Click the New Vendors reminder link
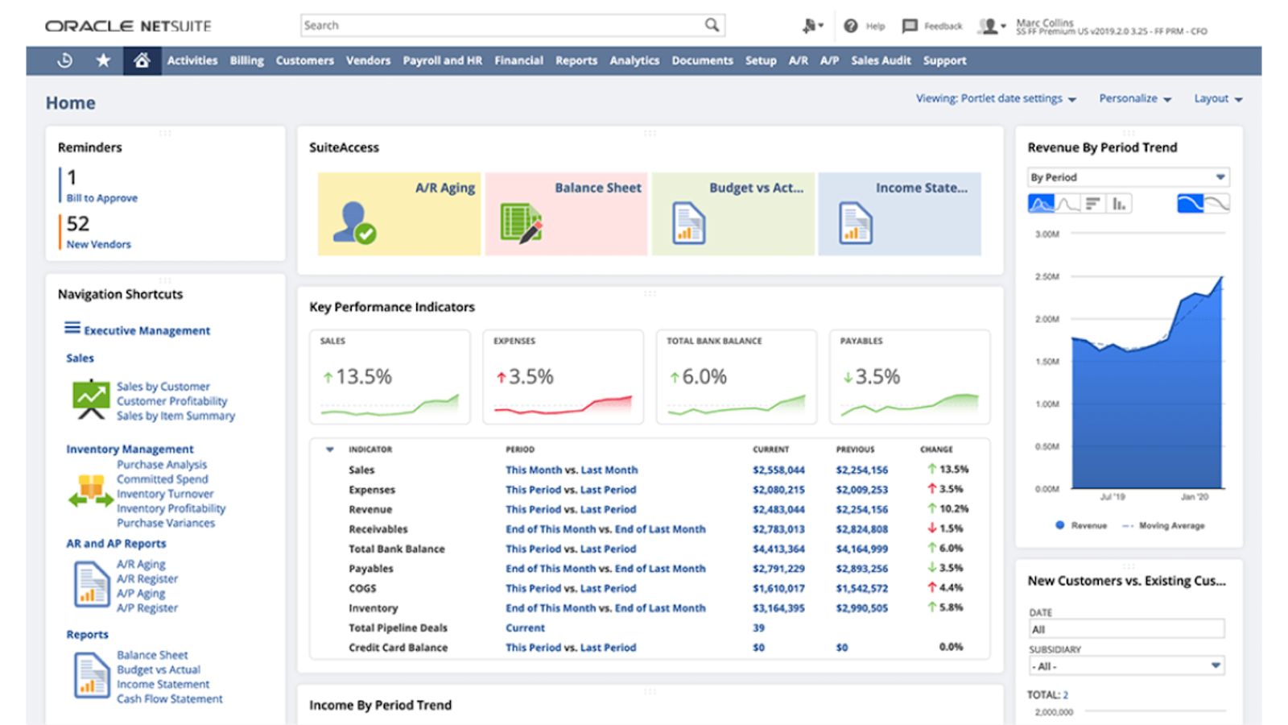Screen dimensions: 1288x725 click(97, 244)
